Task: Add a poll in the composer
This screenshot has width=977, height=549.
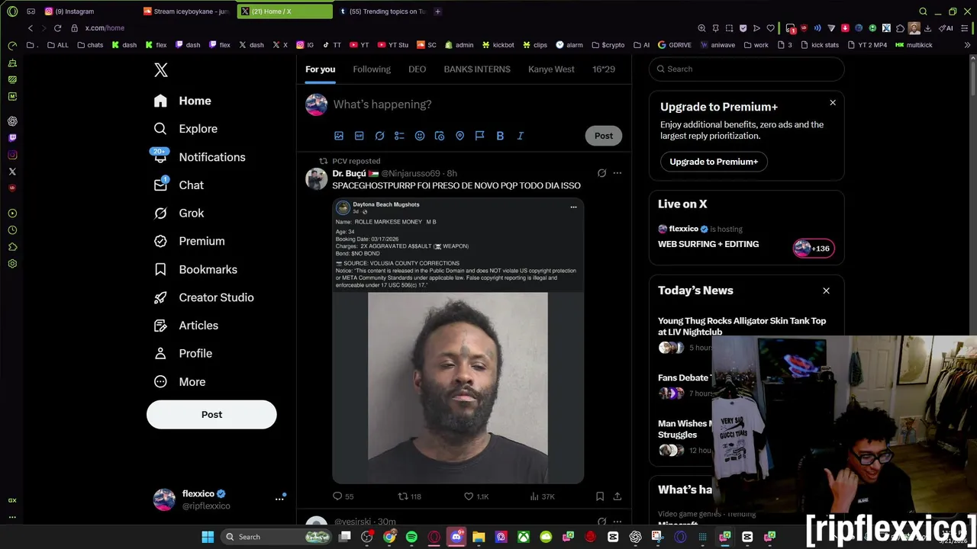Action: click(399, 136)
